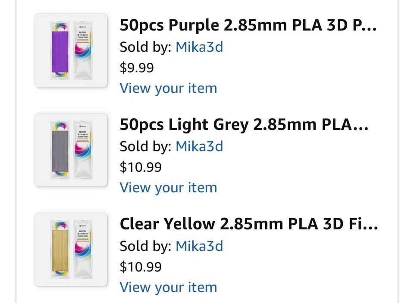Open Mika3d seller link for clear yellow item
This screenshot has width=414, height=303.
pos(199,246)
